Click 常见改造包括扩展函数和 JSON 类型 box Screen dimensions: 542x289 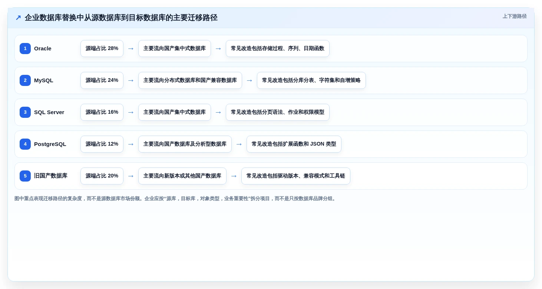tap(294, 144)
